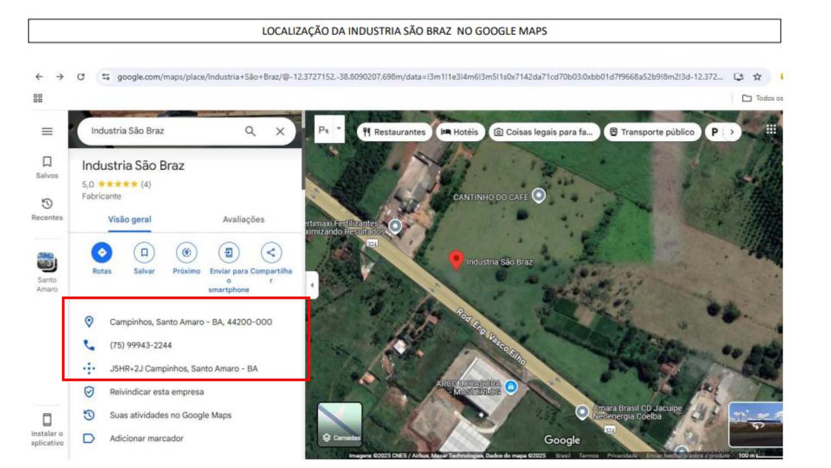Click the browser address bar URL

[x=420, y=77]
